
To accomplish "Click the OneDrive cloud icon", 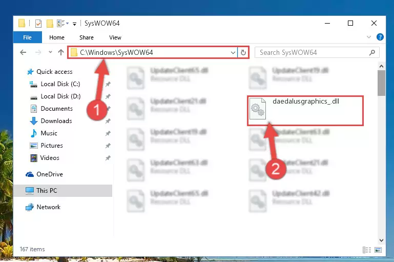I will point(30,174).
